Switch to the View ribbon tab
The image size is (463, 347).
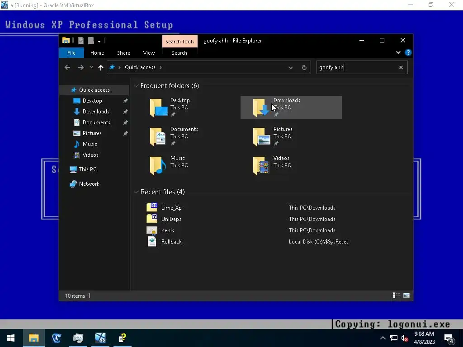coord(149,53)
